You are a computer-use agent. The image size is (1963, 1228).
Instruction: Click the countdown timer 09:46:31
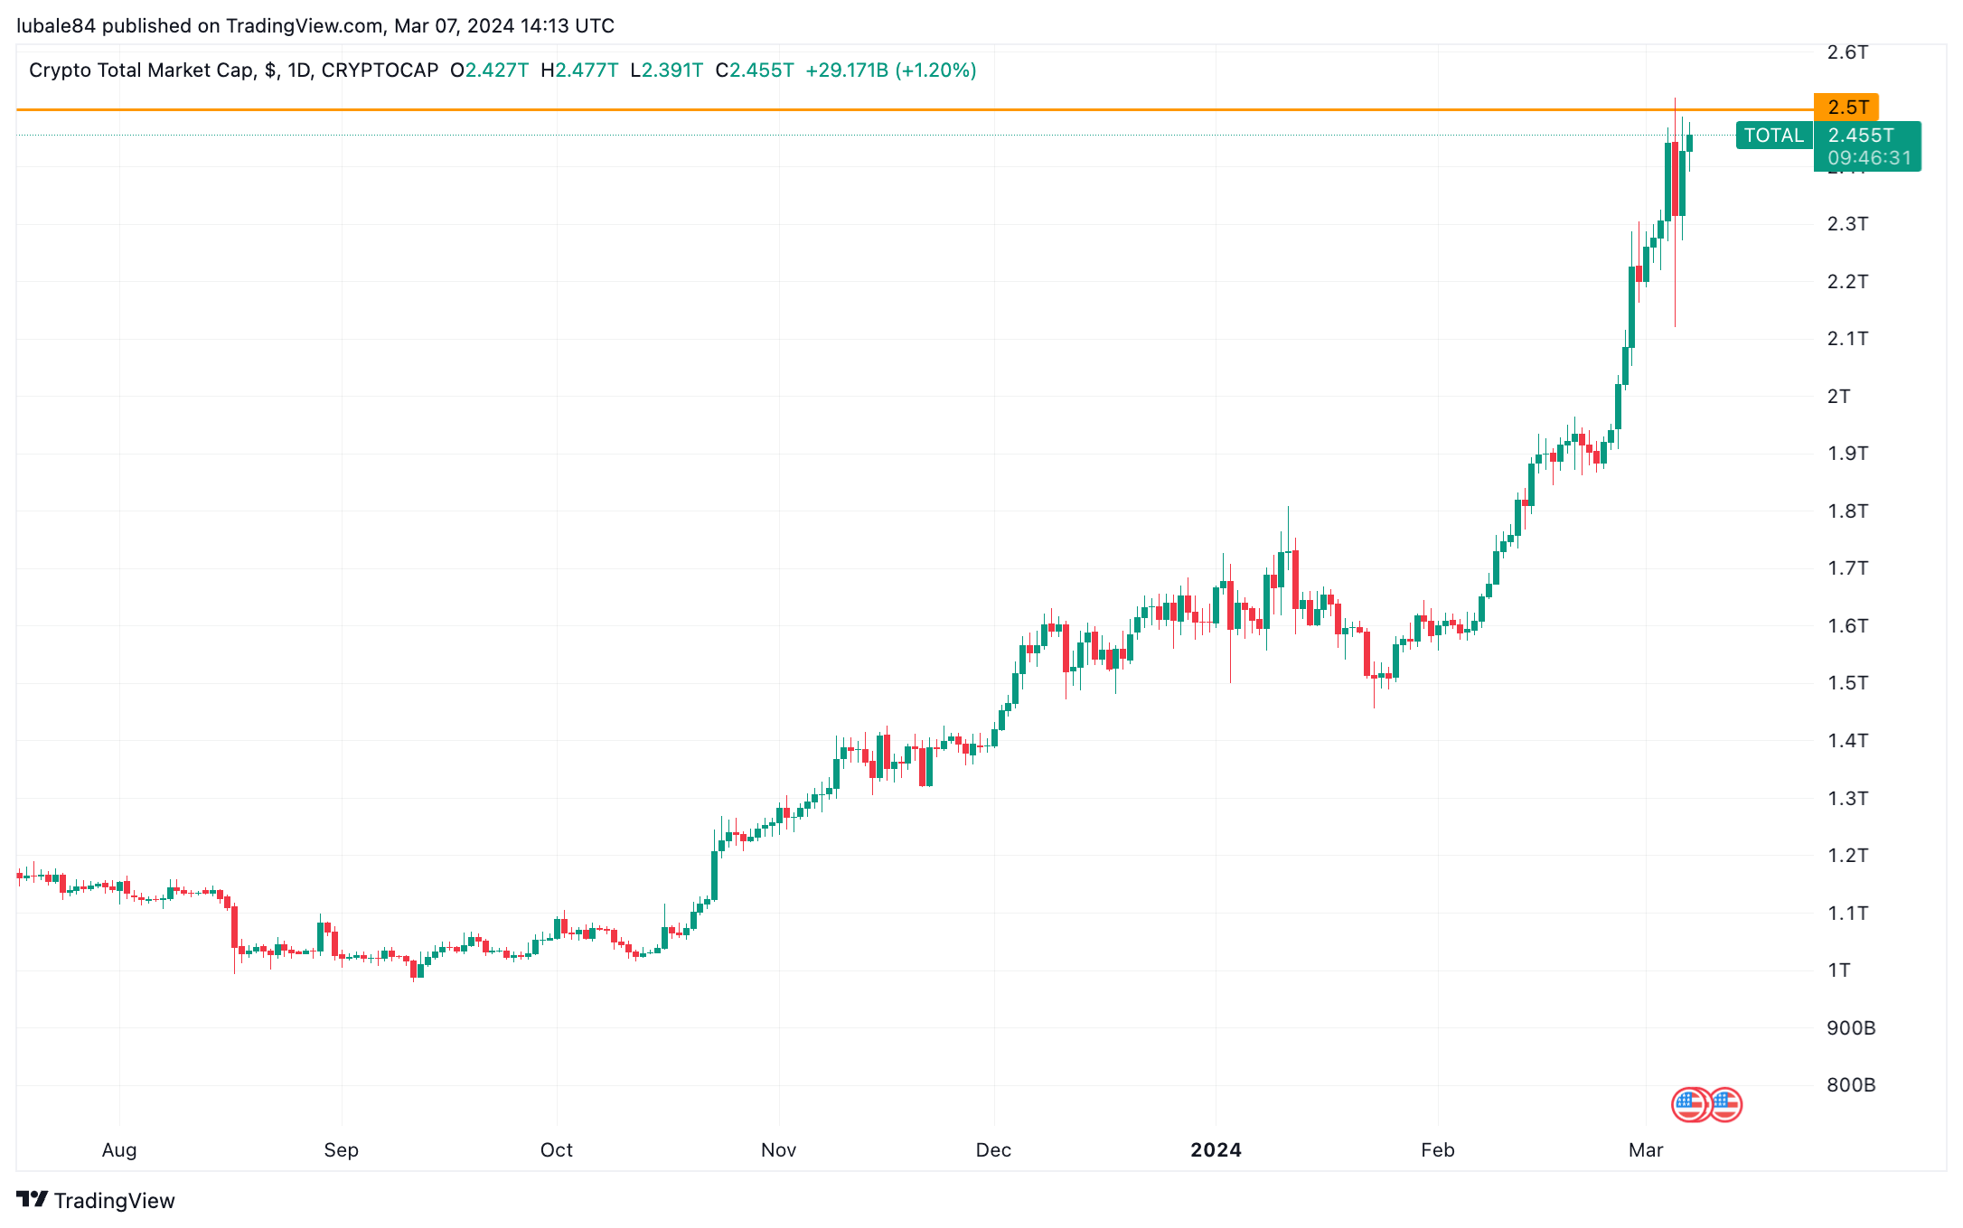1869,158
